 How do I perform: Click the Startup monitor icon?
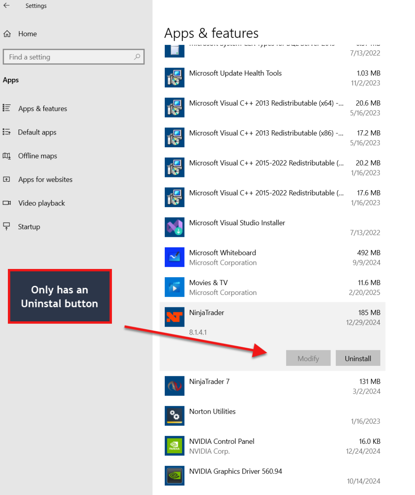7,226
